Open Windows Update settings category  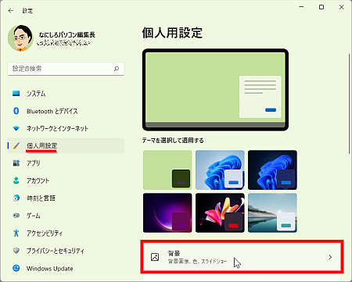coord(66,268)
